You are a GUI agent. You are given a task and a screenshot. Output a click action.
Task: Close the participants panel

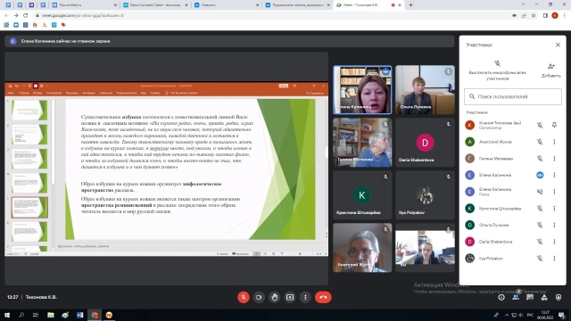pos(558,45)
